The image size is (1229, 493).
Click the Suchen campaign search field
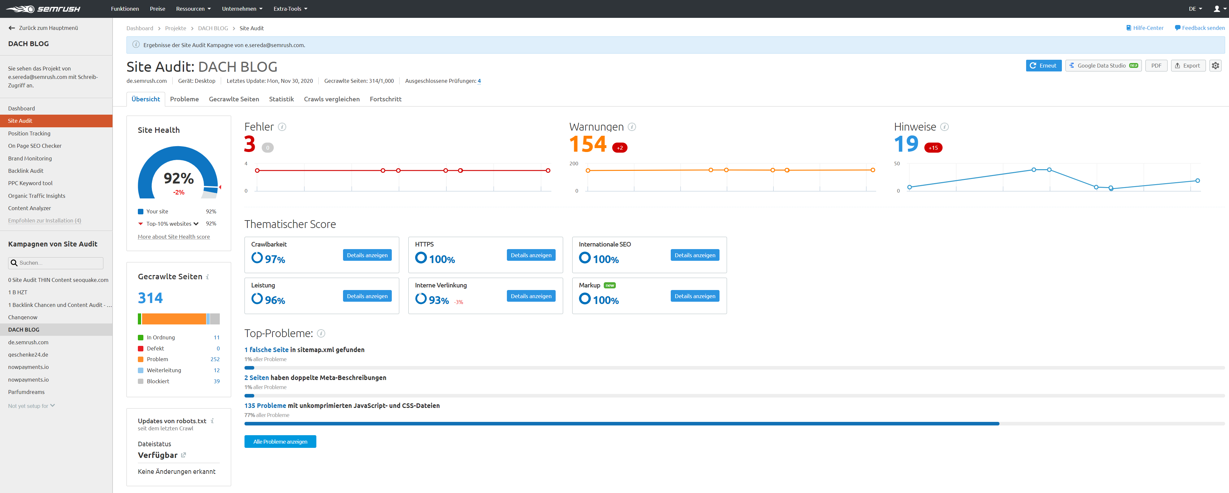click(56, 263)
